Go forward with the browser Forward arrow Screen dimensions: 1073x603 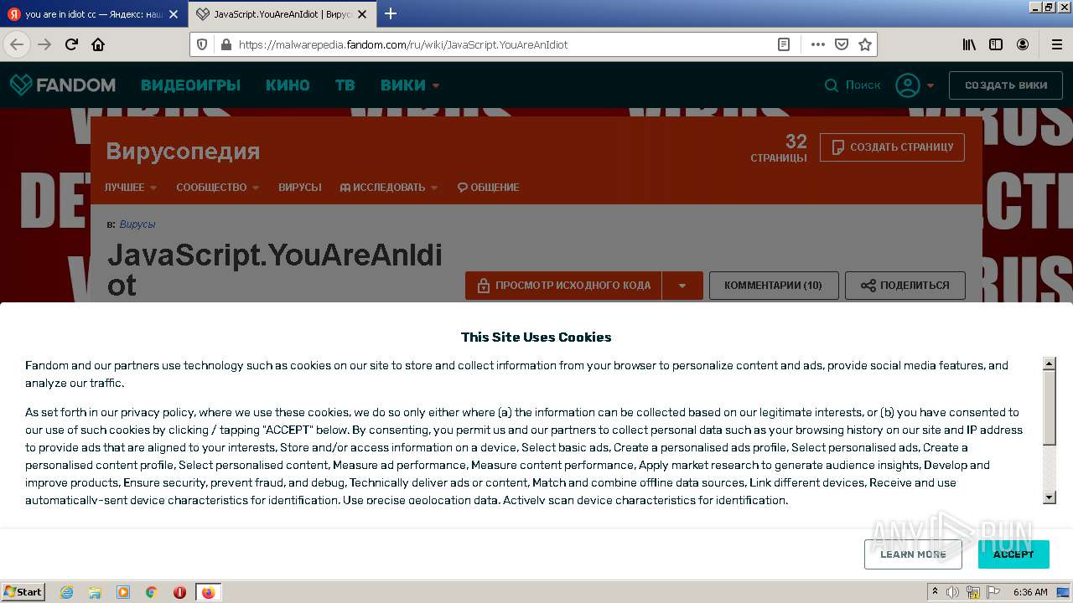coord(44,44)
